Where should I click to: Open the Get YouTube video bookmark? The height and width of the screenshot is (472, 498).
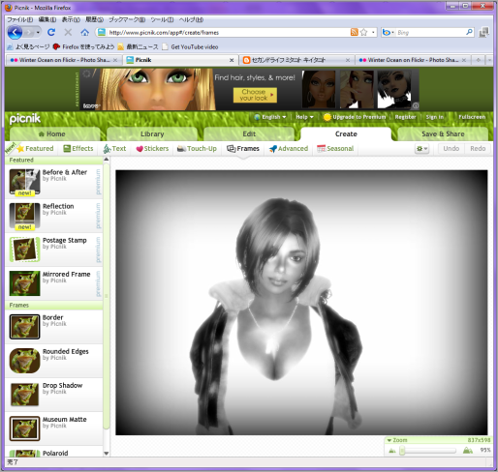191,47
